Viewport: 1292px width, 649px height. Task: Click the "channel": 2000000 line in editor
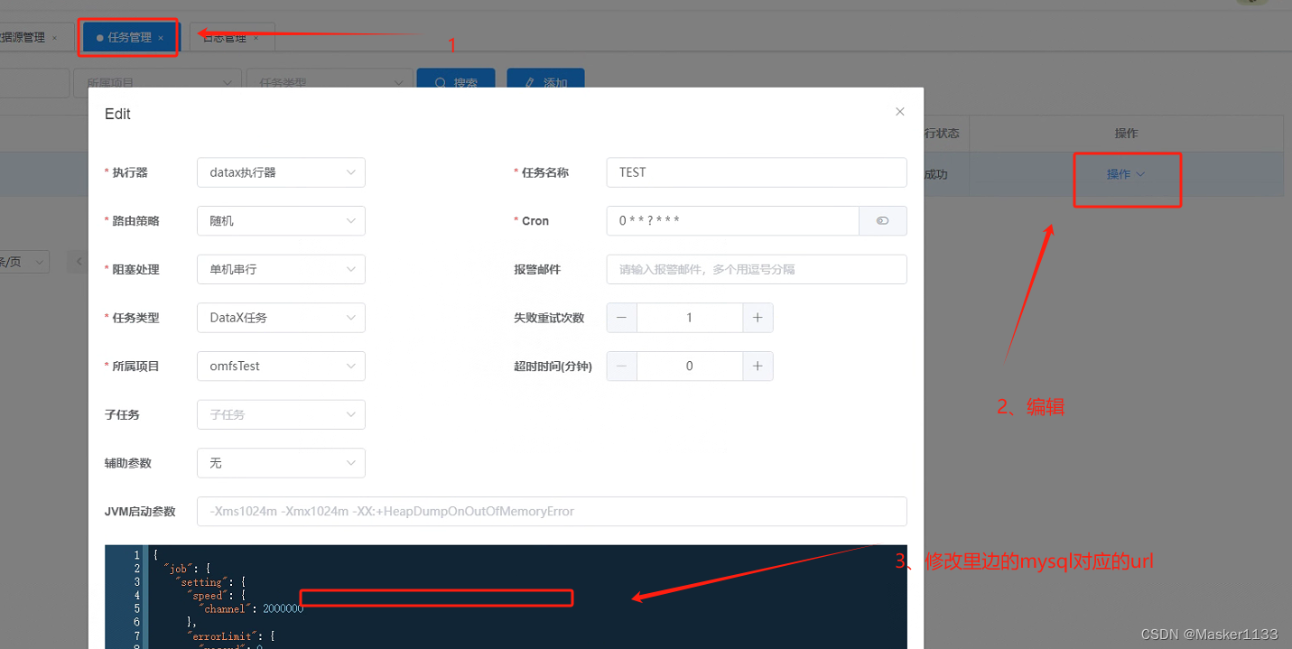point(250,609)
